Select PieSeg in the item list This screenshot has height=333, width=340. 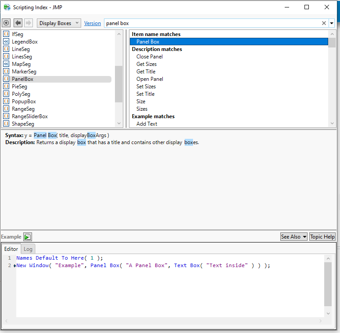coord(19,87)
